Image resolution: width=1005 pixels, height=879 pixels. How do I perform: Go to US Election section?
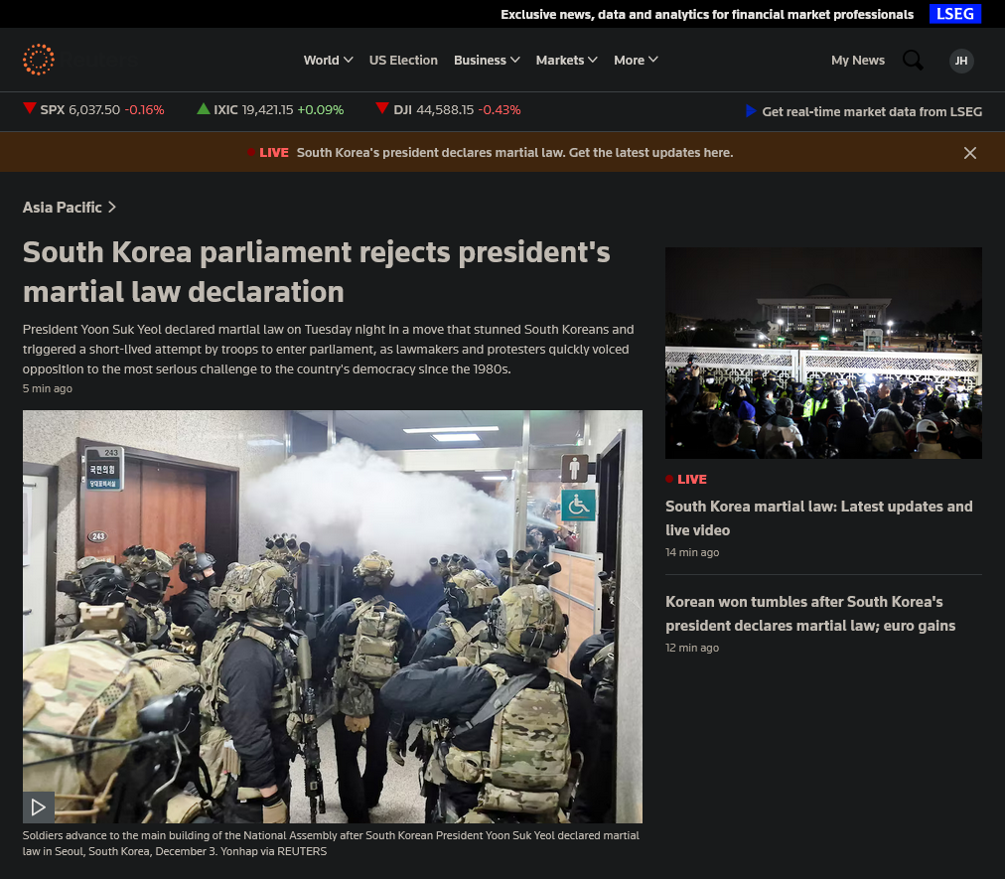point(403,61)
